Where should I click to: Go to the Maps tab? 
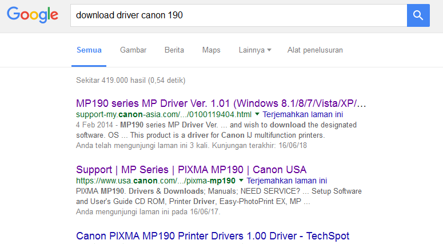(x=211, y=50)
